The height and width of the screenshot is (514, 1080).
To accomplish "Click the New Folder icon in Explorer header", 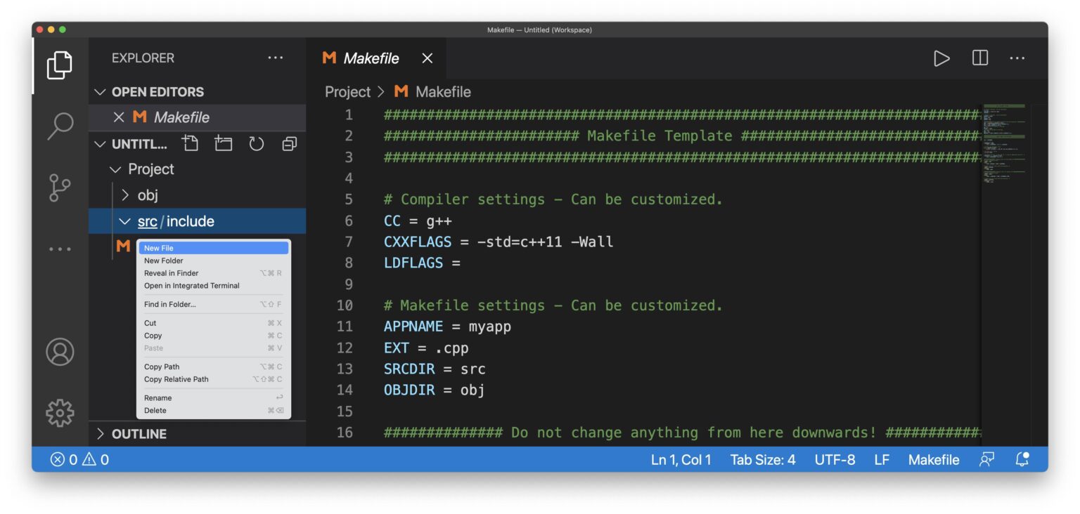I will (223, 143).
